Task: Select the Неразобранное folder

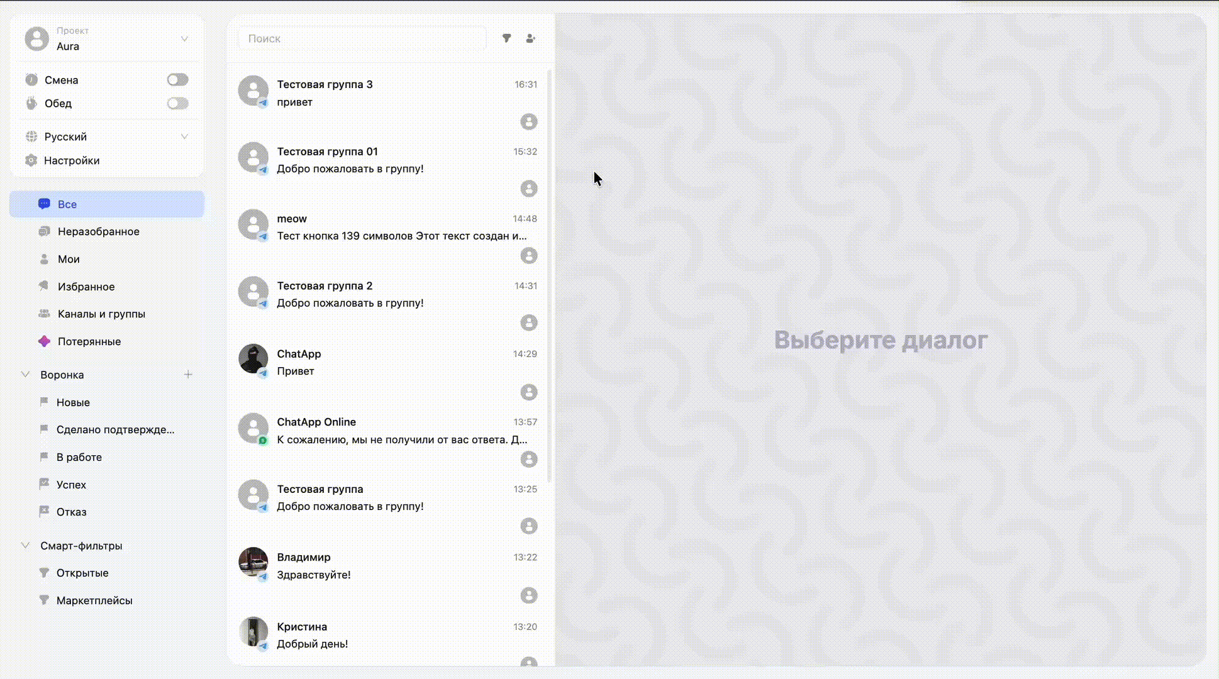Action: pyautogui.click(x=98, y=231)
